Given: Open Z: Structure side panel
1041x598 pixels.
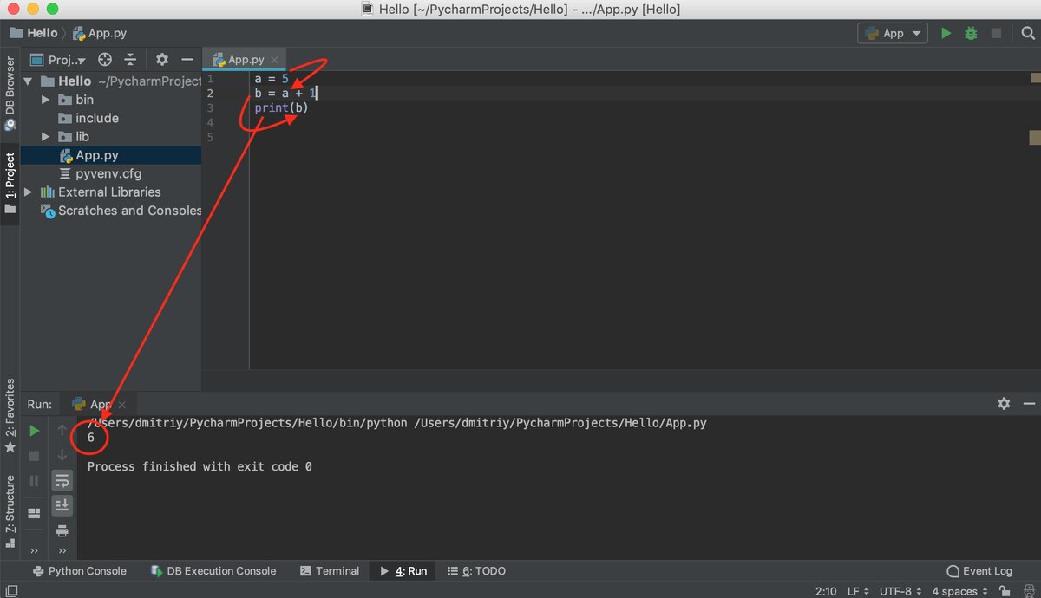Looking at the screenshot, I should tap(10, 511).
